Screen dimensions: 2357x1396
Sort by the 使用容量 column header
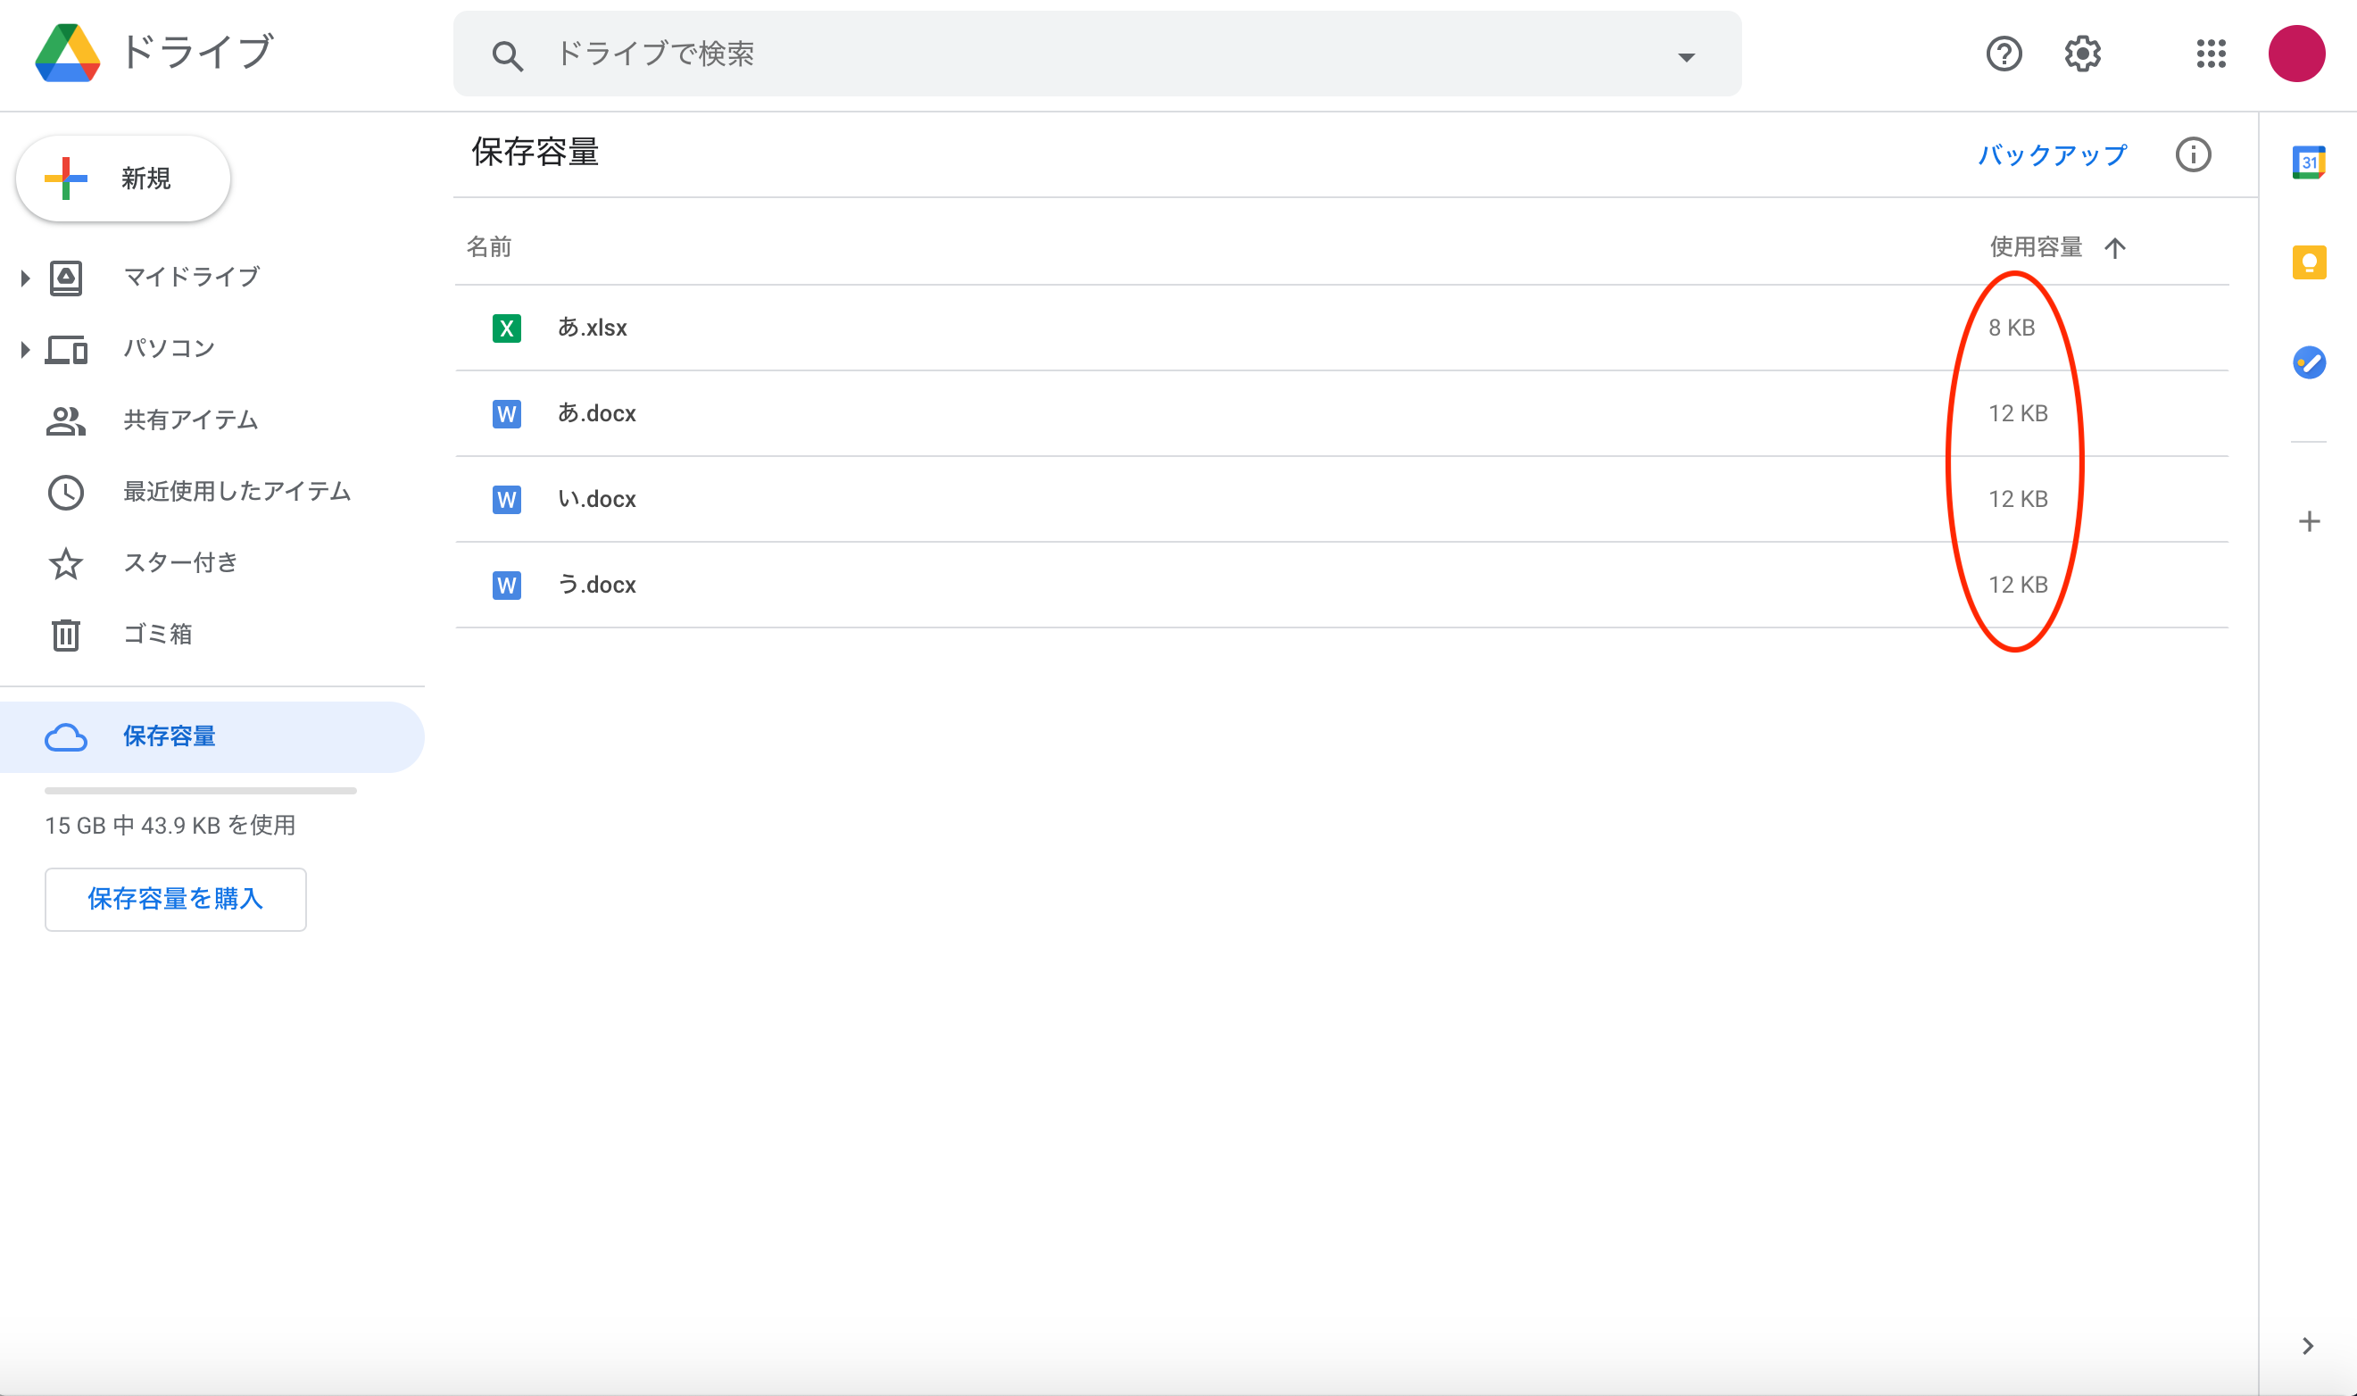click(x=2036, y=247)
